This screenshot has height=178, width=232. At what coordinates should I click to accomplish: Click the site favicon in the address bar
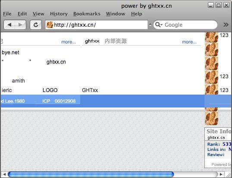50,25
